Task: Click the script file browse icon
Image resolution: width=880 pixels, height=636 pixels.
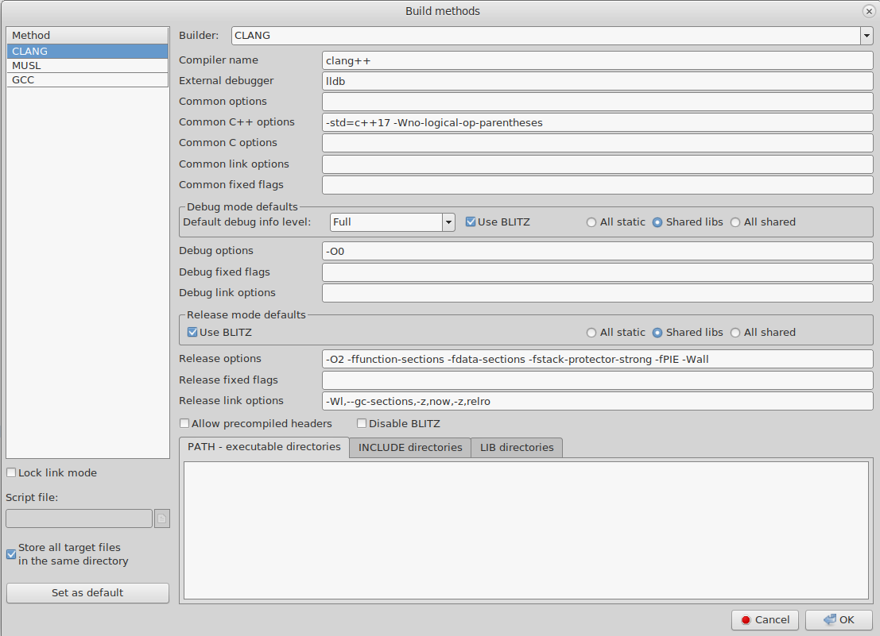Action: (x=162, y=518)
